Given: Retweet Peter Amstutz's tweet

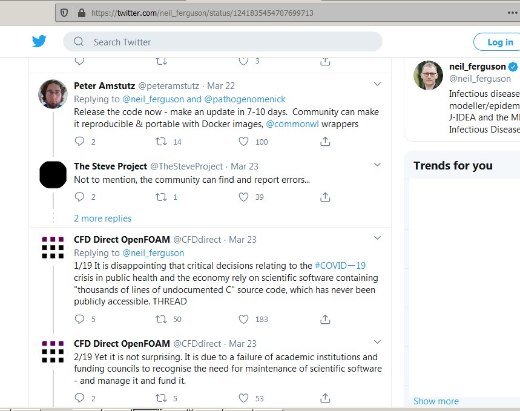Looking at the screenshot, I should 162,142.
